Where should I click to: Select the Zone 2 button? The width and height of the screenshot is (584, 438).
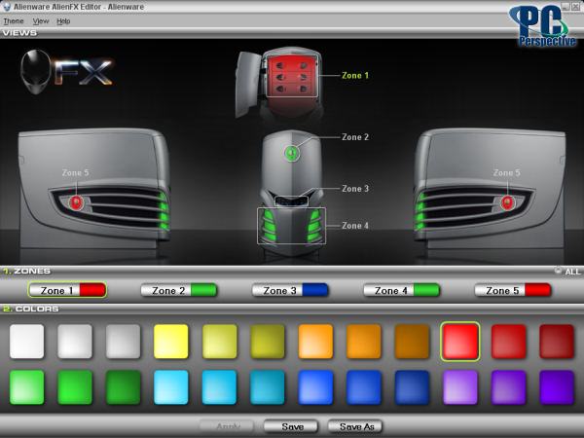179,290
